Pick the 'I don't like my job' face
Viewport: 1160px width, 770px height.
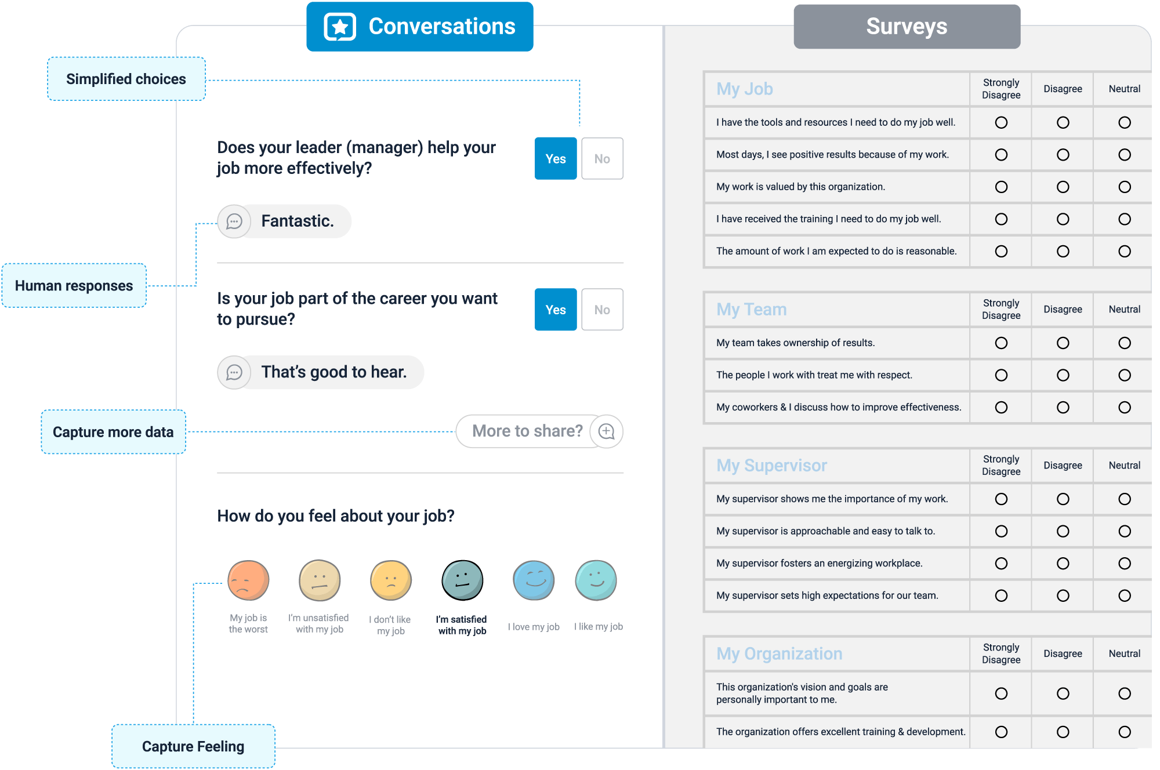[x=391, y=580]
